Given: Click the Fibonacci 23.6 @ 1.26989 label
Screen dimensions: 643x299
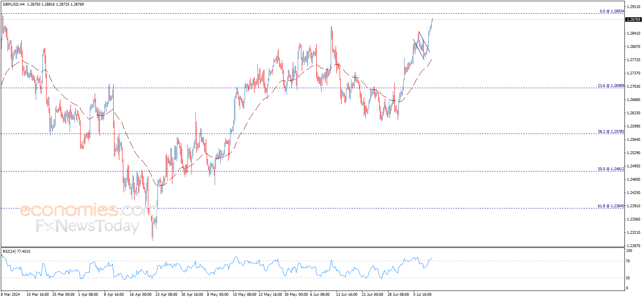Looking at the screenshot, I should (611, 86).
